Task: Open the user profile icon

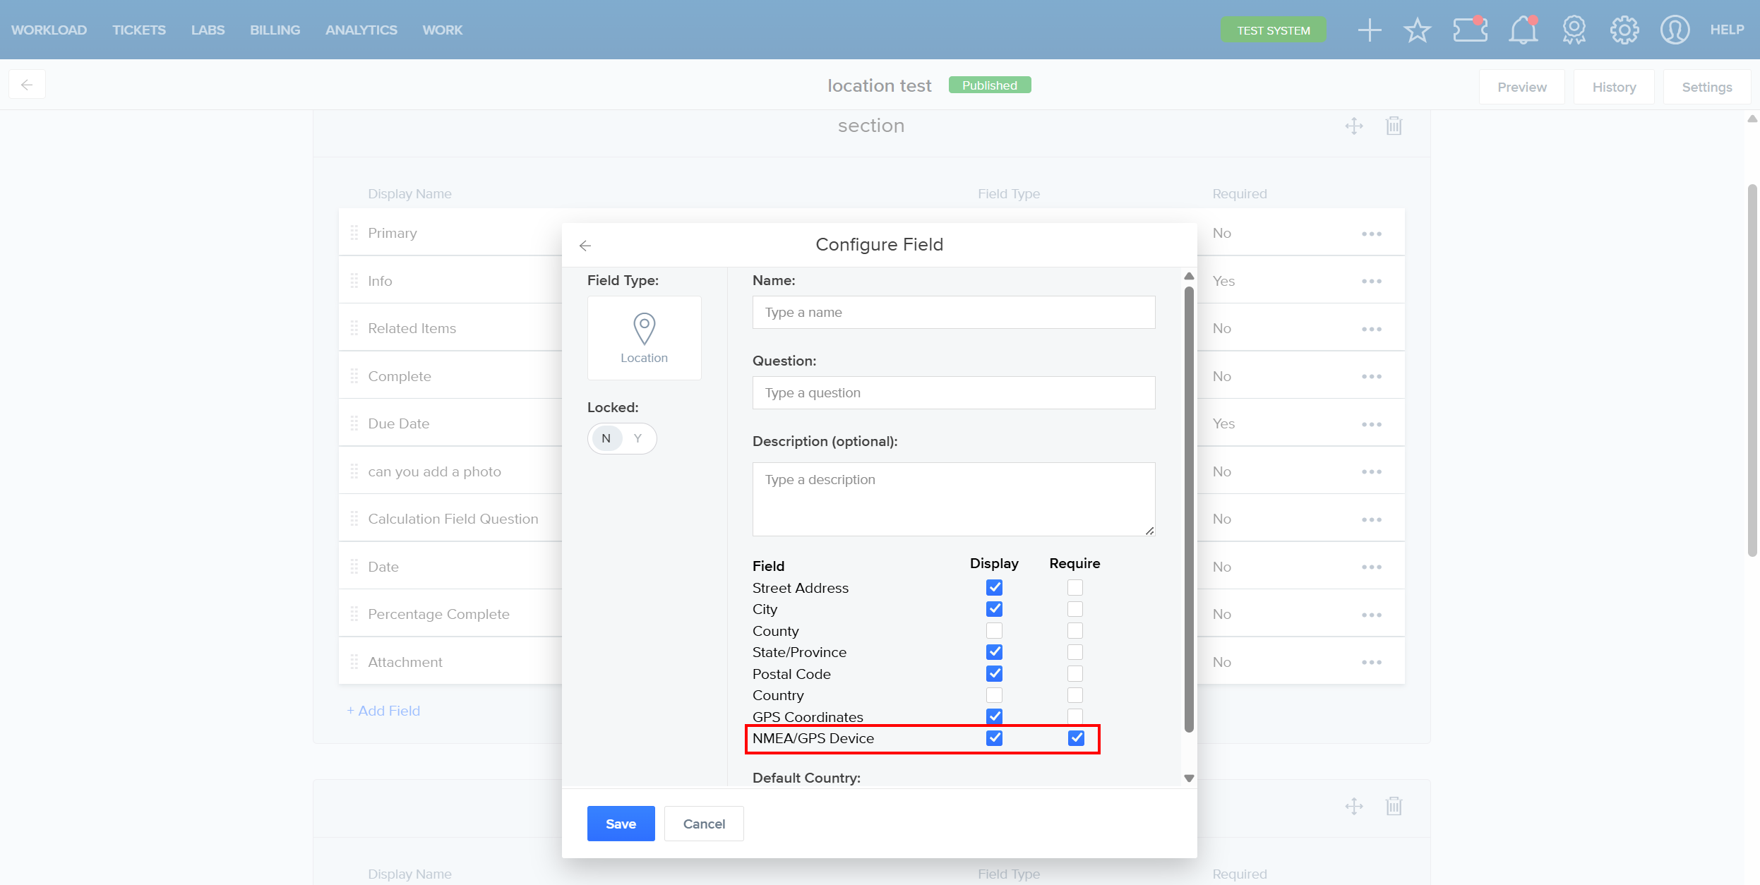Action: tap(1675, 30)
